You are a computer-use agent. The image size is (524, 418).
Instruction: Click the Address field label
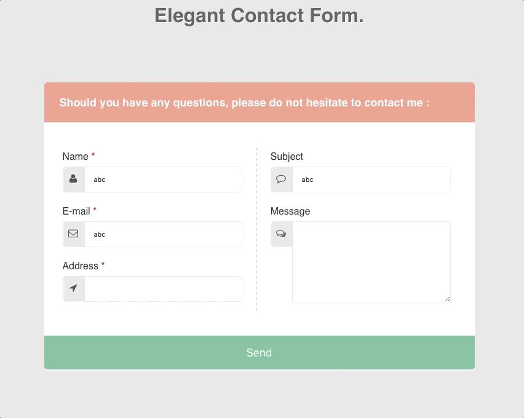pos(80,266)
